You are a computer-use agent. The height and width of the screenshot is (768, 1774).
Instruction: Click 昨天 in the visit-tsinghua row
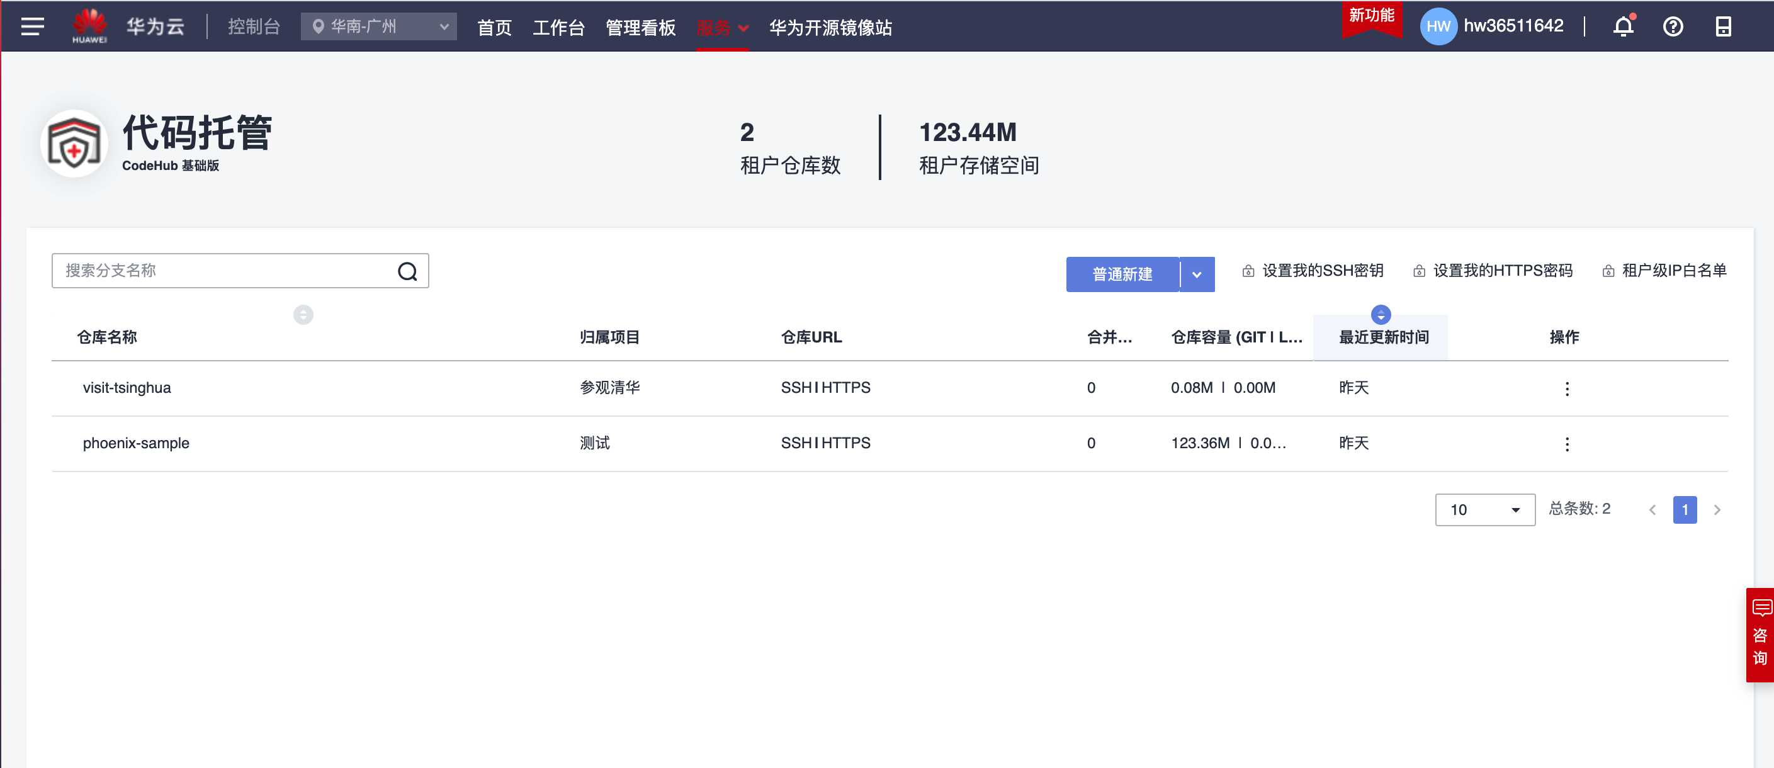tap(1353, 388)
